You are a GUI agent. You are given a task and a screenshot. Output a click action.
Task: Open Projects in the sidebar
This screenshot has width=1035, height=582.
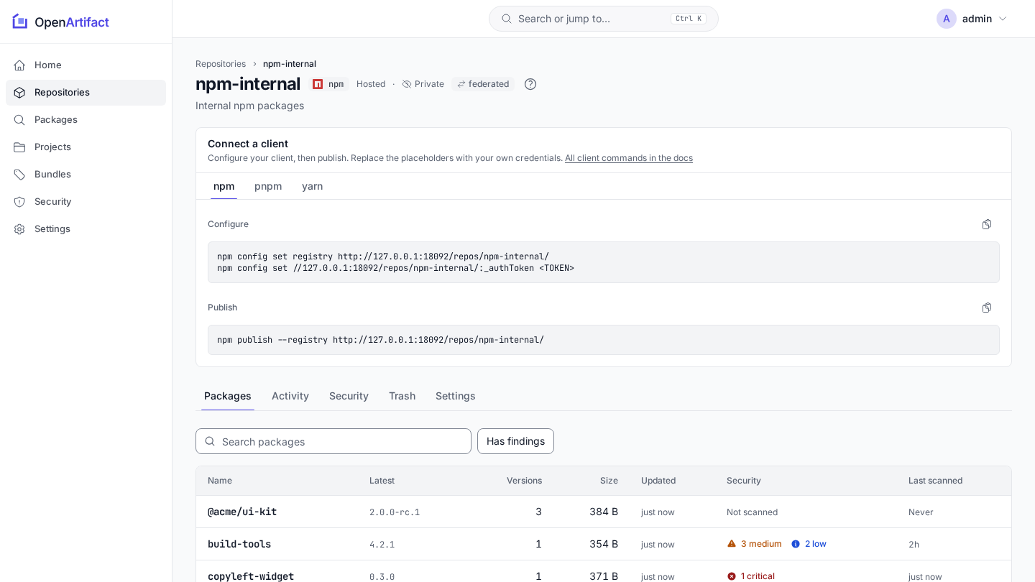point(86,147)
